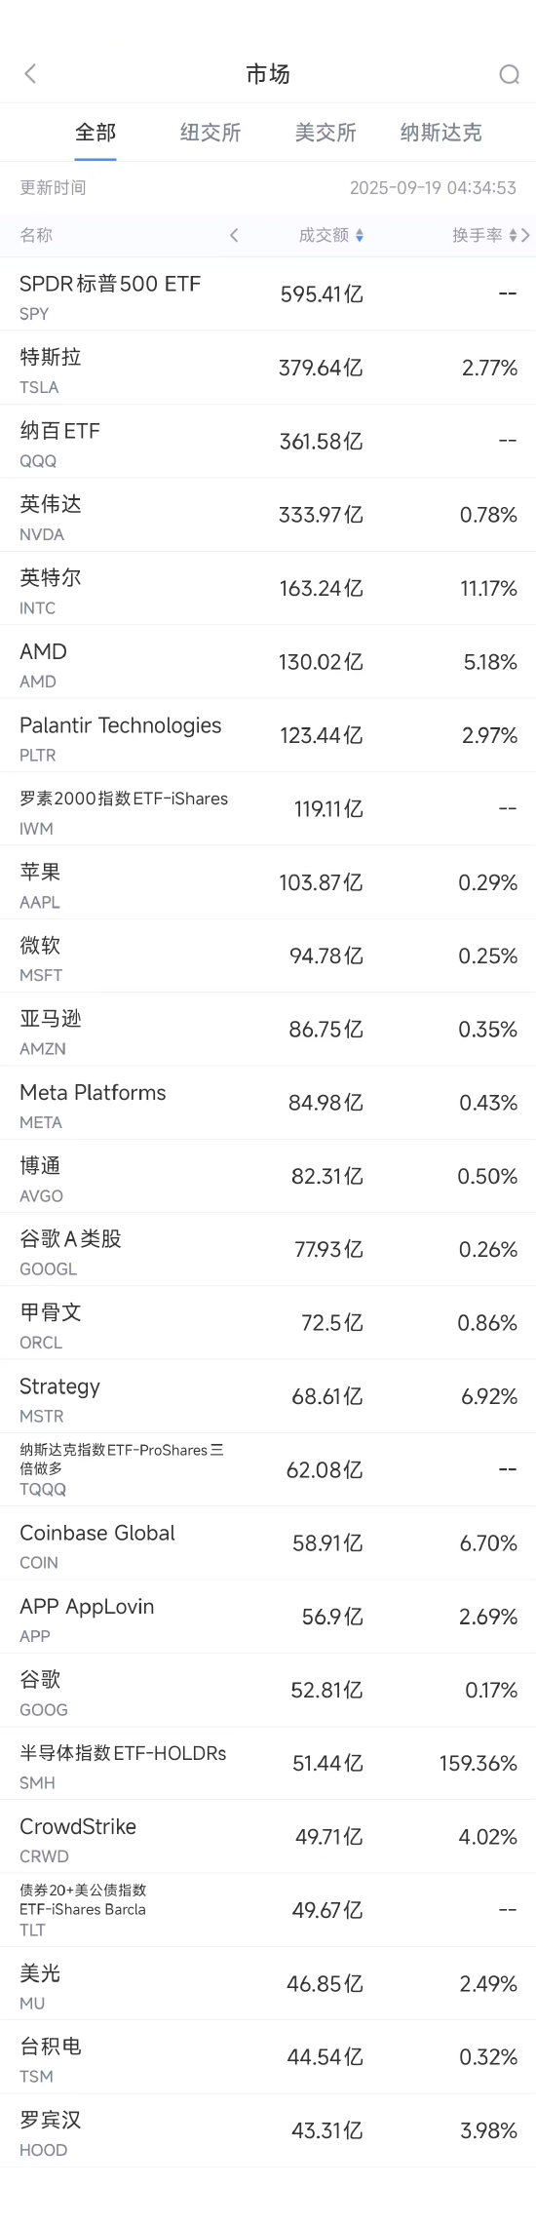Click the left chevron beside 名称 header
536x2224 pixels.
point(234,235)
